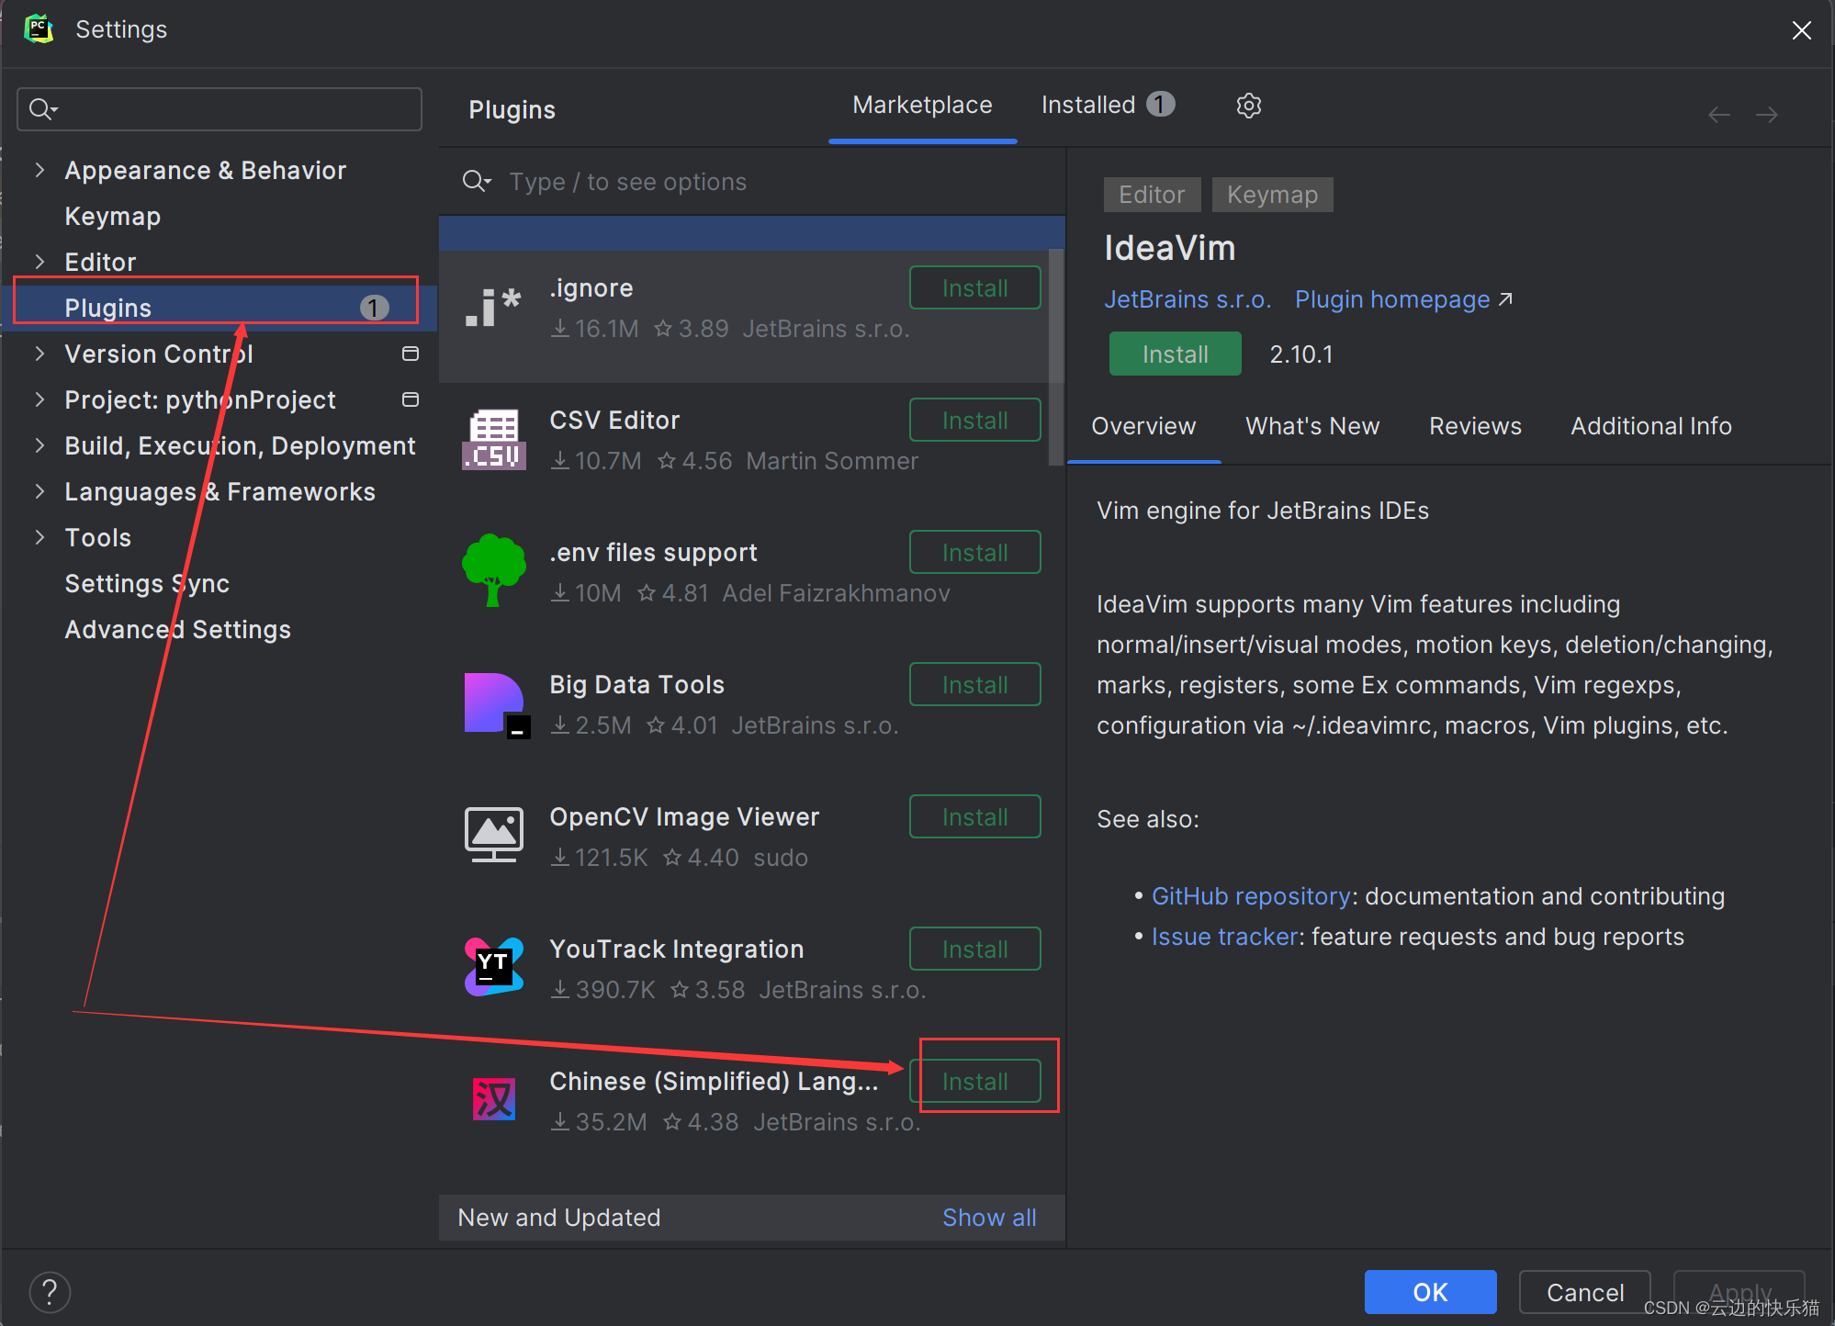Expand the Tools settings category
Viewport: 1835px width, 1326px height.
pyautogui.click(x=39, y=537)
